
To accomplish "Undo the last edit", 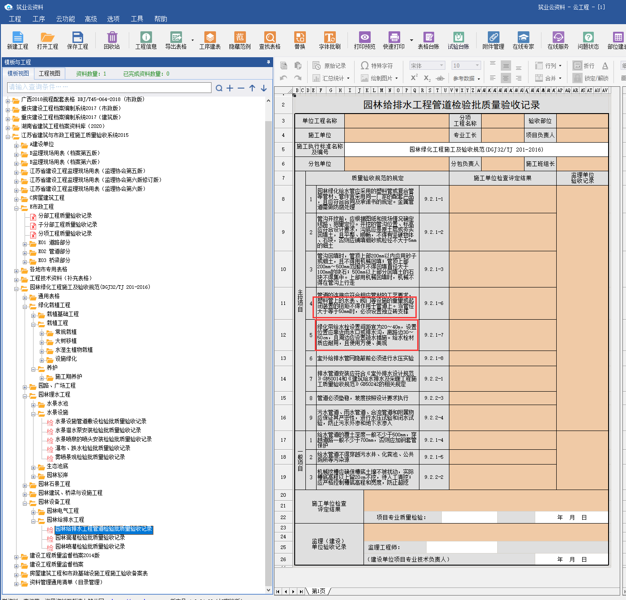I will point(283,78).
